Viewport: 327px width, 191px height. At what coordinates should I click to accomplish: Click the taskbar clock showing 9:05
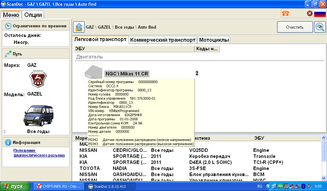coord(318,186)
